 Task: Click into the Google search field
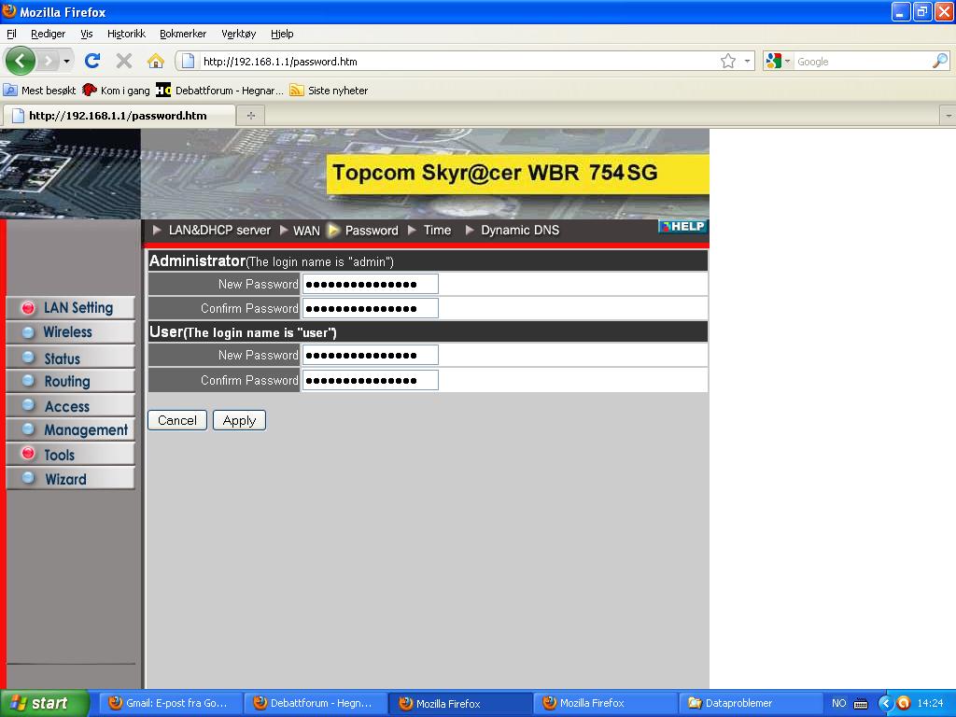863,62
